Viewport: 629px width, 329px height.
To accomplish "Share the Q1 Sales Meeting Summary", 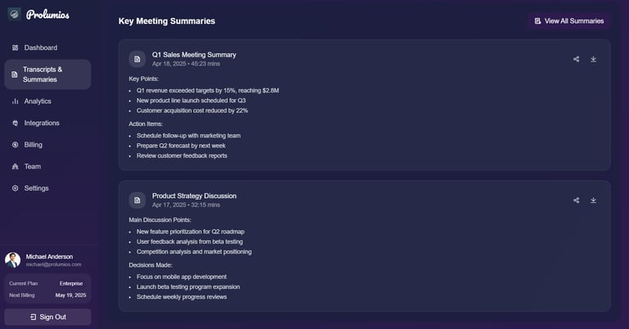I will click(x=577, y=59).
